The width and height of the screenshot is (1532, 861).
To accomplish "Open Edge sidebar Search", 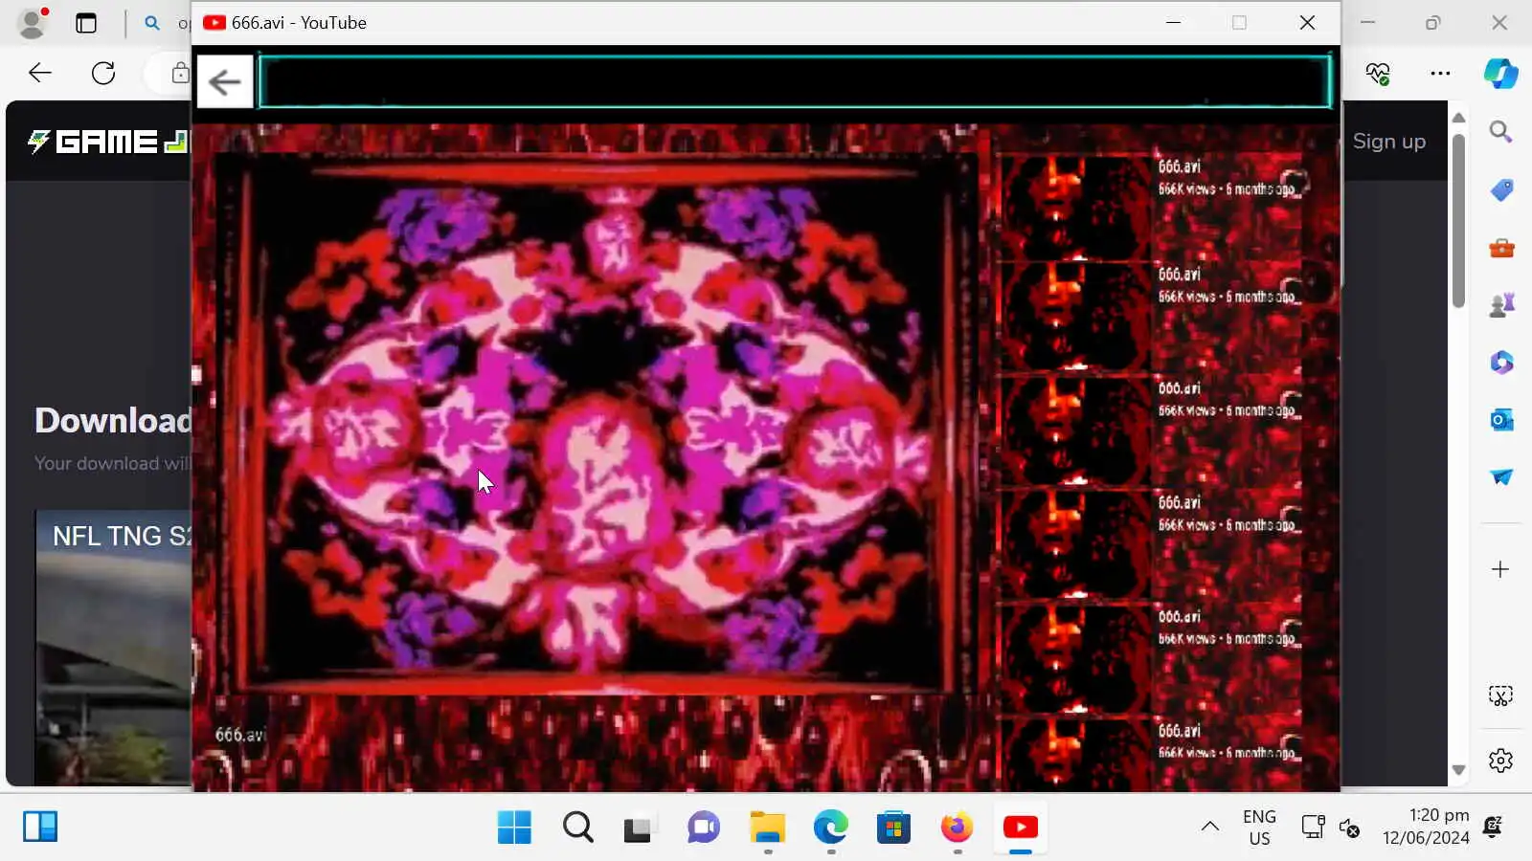I will click(1500, 132).
